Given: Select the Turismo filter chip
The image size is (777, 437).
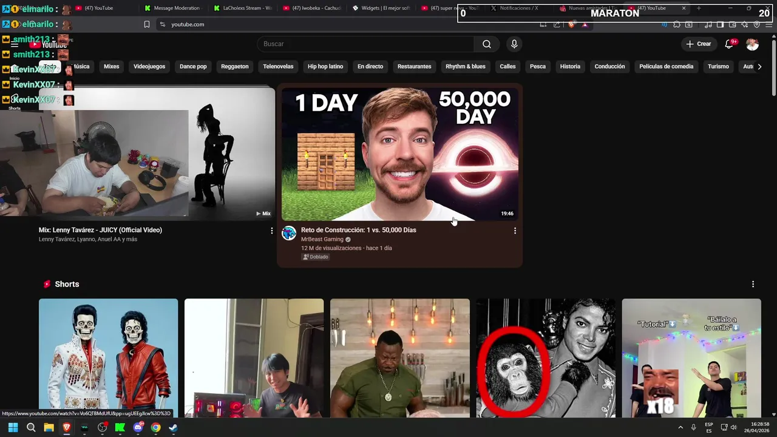Looking at the screenshot, I should pyautogui.click(x=718, y=66).
